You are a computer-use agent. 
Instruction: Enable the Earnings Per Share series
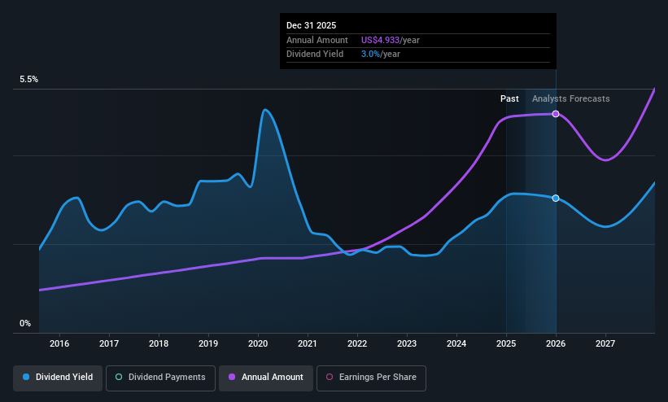[x=371, y=378]
